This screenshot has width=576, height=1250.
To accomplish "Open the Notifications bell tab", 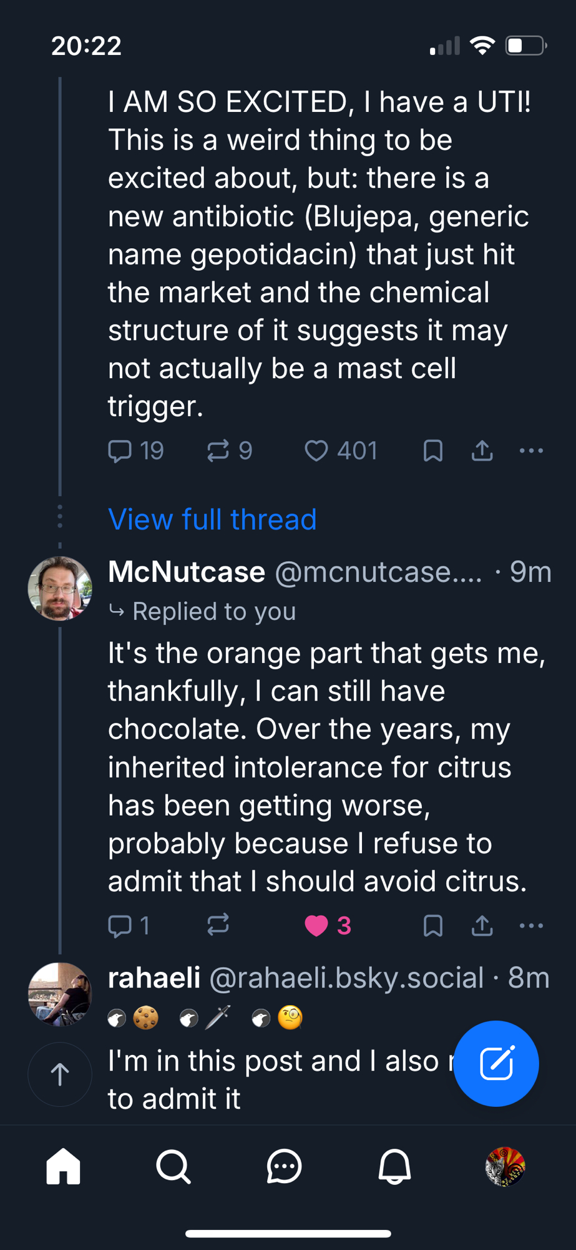I will (x=394, y=1166).
